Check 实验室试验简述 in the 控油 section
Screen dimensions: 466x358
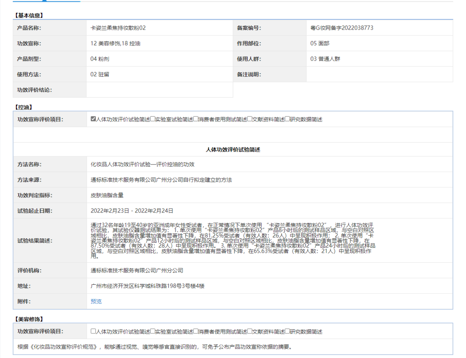coord(152,119)
